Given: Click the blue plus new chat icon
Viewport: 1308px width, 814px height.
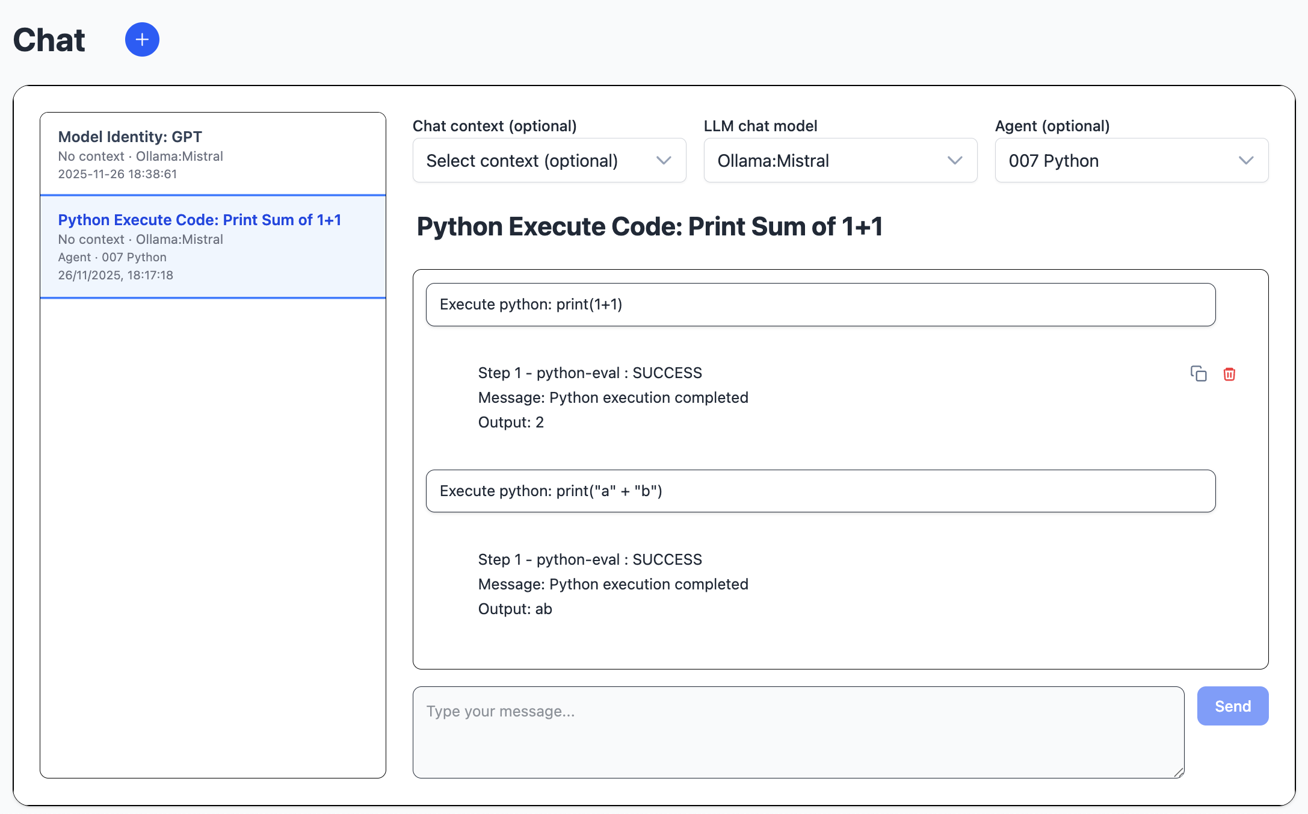Looking at the screenshot, I should click(142, 40).
